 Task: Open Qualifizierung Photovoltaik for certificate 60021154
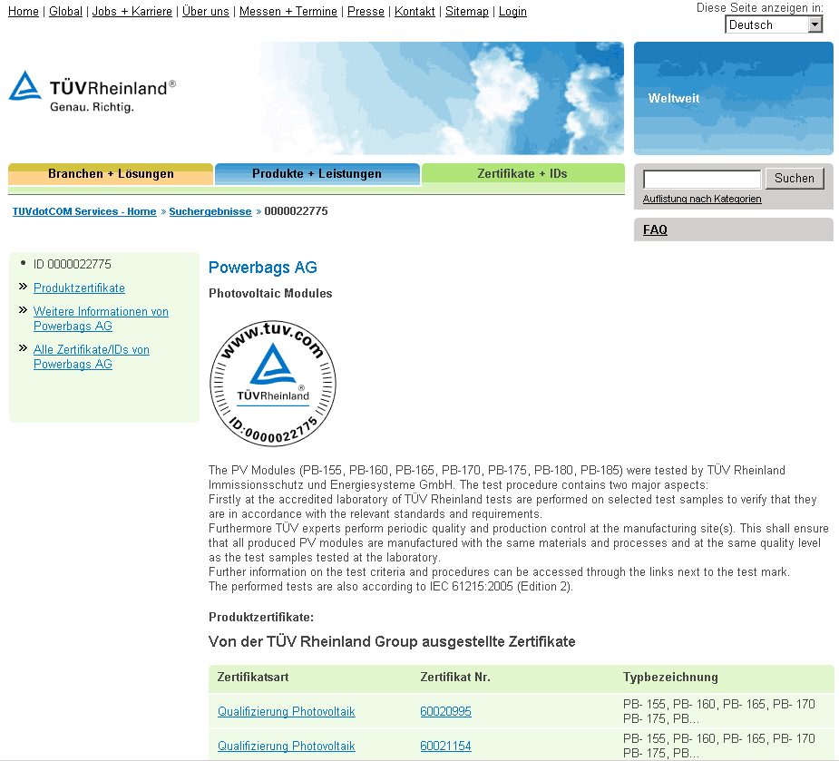287,746
